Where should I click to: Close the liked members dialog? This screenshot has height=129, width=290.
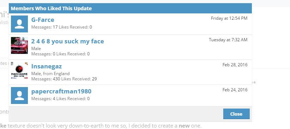coord(236,114)
